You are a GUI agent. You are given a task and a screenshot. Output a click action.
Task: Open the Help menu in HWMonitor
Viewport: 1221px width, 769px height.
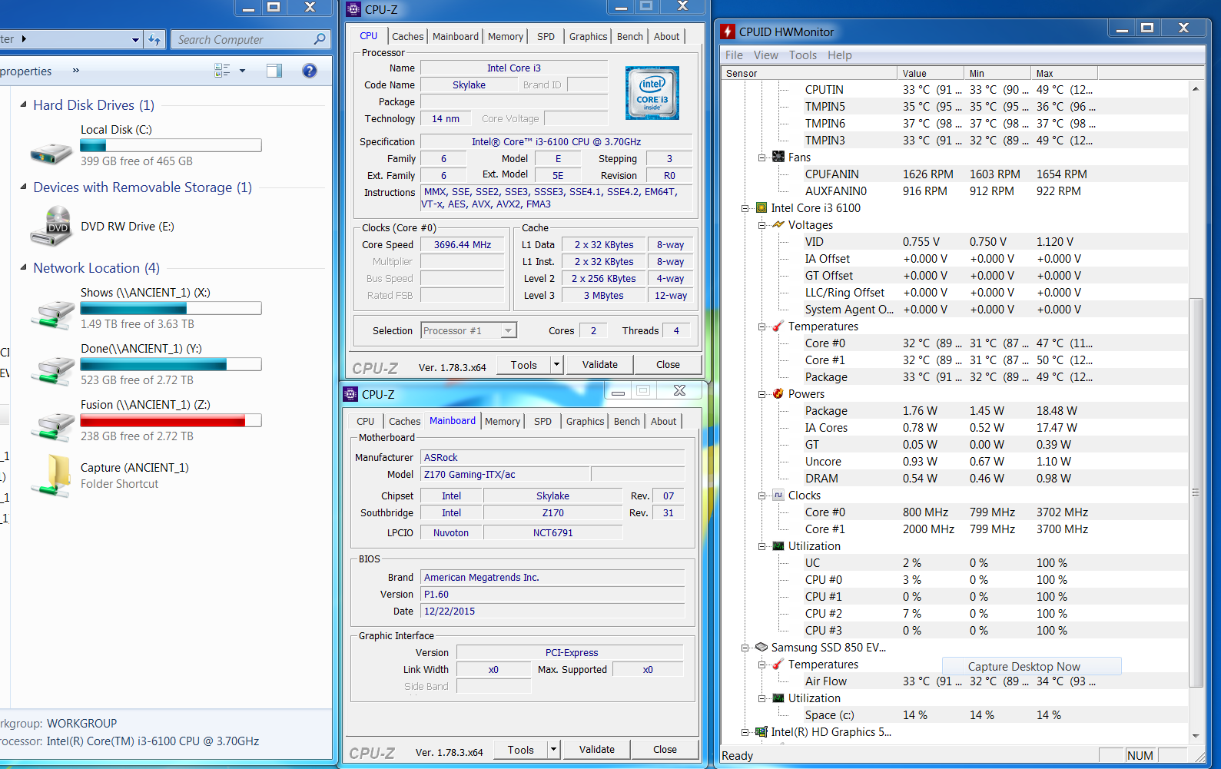(840, 55)
